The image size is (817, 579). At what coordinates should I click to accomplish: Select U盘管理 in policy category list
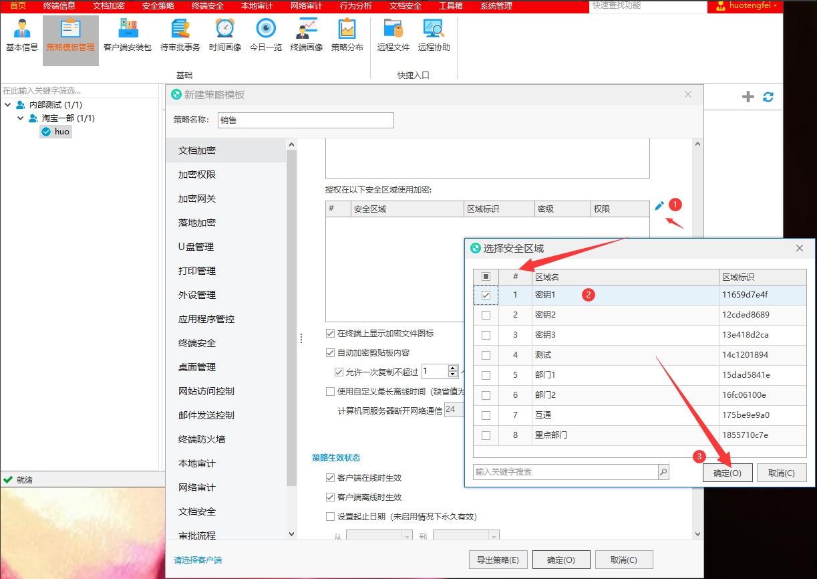226,247
